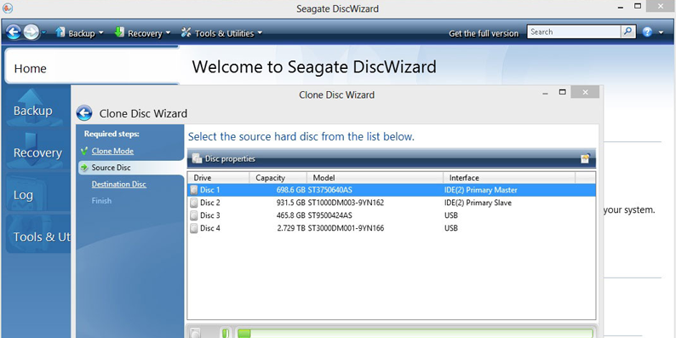Open the Tools & Utilities dropdown arrow
The height and width of the screenshot is (338, 676).
click(x=260, y=33)
